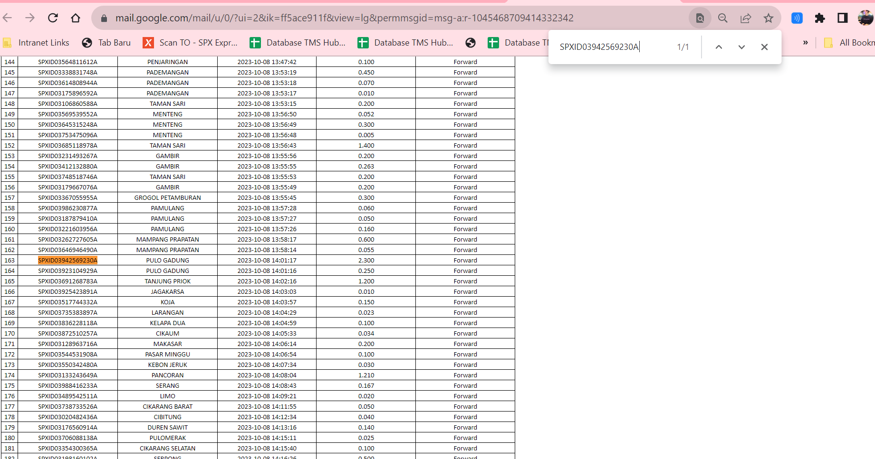Viewport: 875px width, 459px height.
Task: View site information lock icon
Action: point(104,18)
